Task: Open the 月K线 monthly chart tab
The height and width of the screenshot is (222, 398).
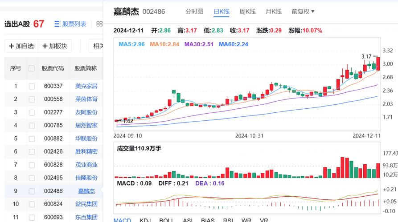Action: click(x=273, y=12)
